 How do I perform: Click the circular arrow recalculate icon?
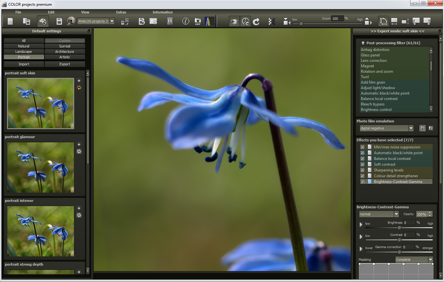(x=256, y=21)
